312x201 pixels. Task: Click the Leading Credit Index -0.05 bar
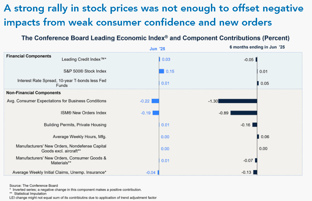[x=256, y=59]
